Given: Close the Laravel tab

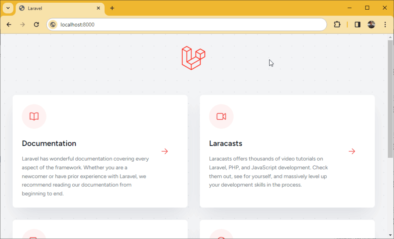Looking at the screenshot, I should coord(98,8).
